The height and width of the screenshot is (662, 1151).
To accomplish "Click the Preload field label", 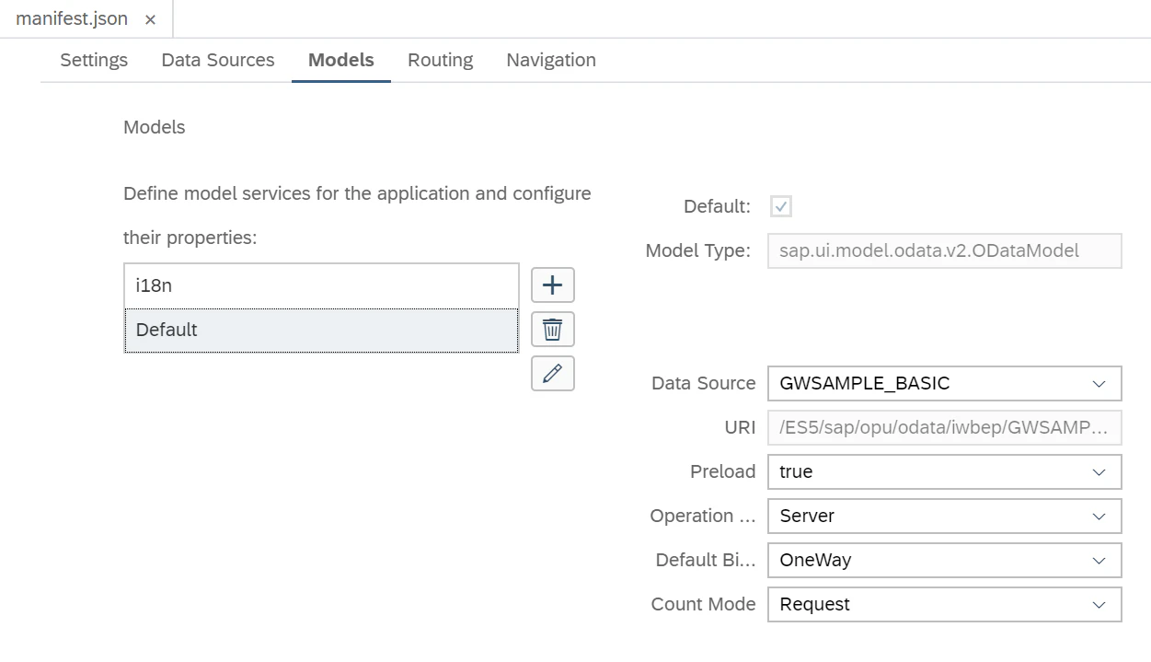I will click(723, 471).
